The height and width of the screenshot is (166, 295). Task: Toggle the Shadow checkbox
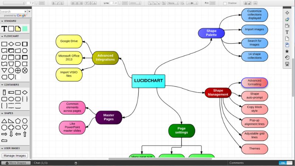tap(225, 3)
